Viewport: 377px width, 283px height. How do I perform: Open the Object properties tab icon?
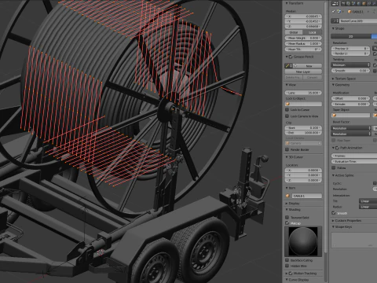tap(364, 4)
